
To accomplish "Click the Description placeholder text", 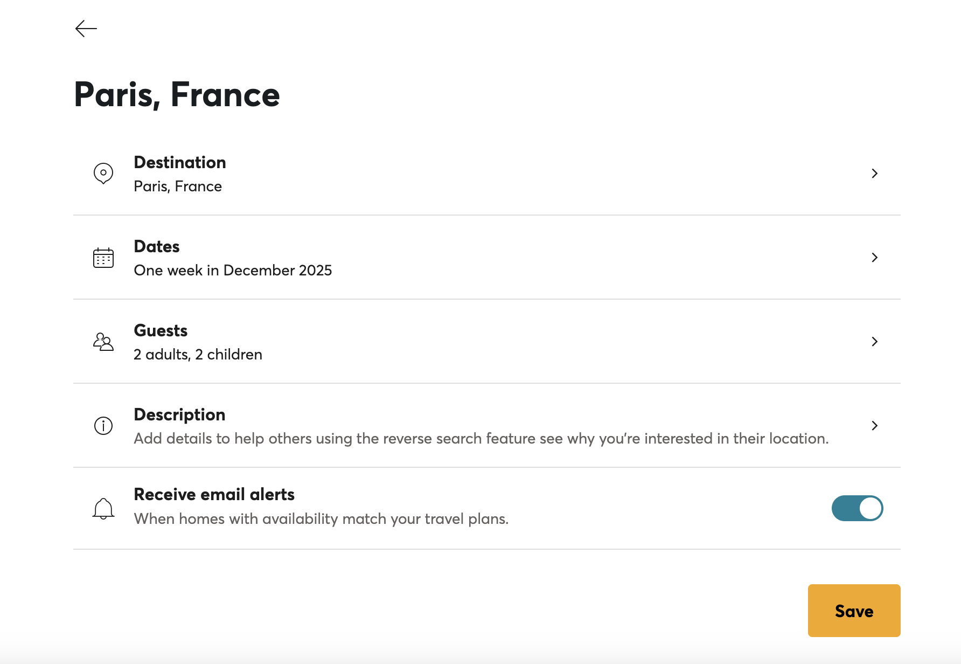I will click(x=481, y=438).
